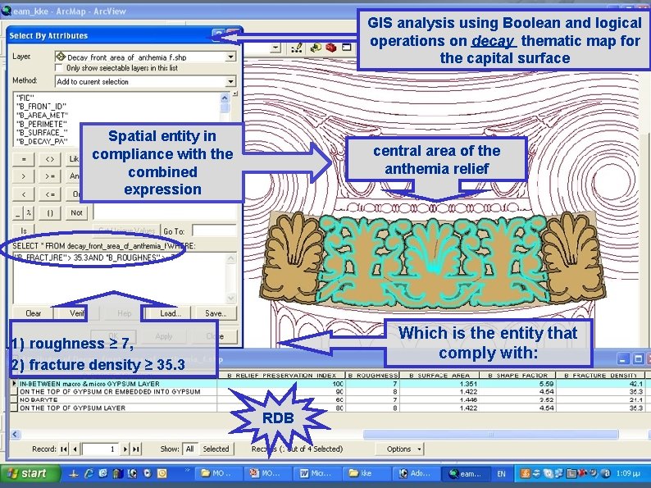The width and height of the screenshot is (651, 488).
Task: Click Show Desktop quick launch icon
Action: click(x=74, y=473)
